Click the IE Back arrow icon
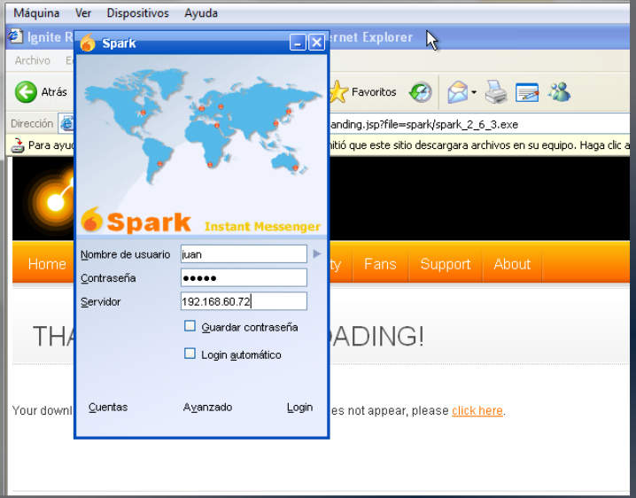The height and width of the screenshot is (498, 636). coord(27,92)
